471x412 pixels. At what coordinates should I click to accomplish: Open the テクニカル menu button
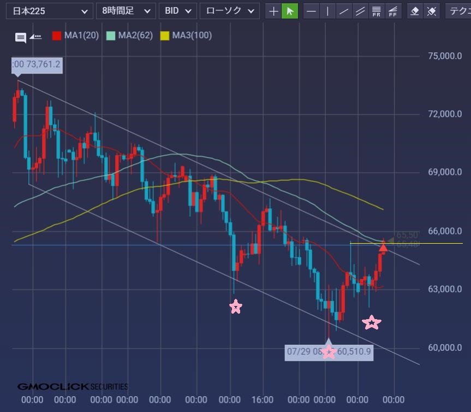pyautogui.click(x=458, y=11)
